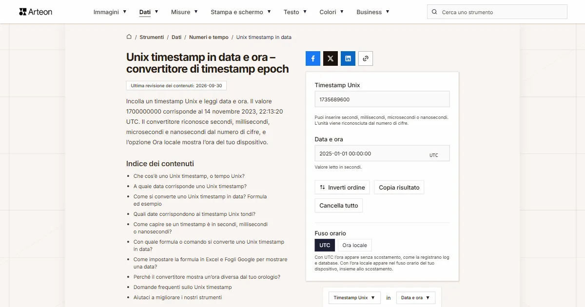585x307 pixels.
Task: Share the page on Facebook
Action: point(313,58)
